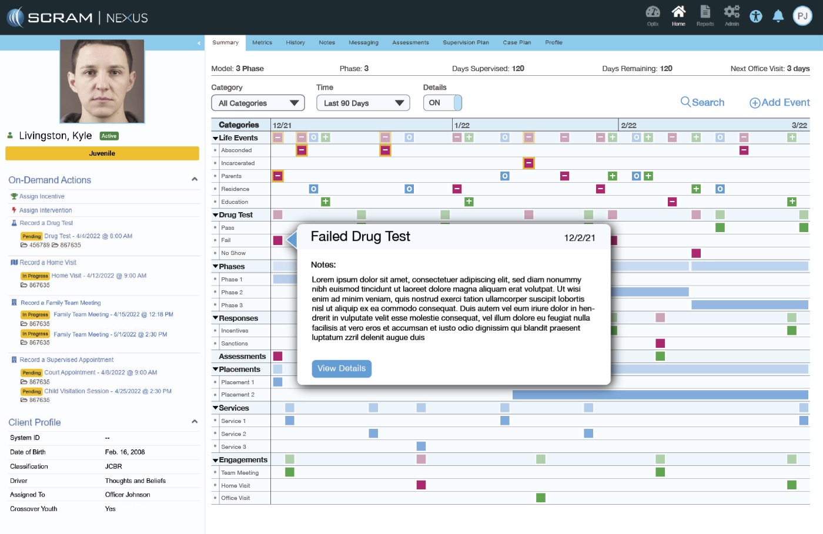Go to Home icon in header

[678, 13]
